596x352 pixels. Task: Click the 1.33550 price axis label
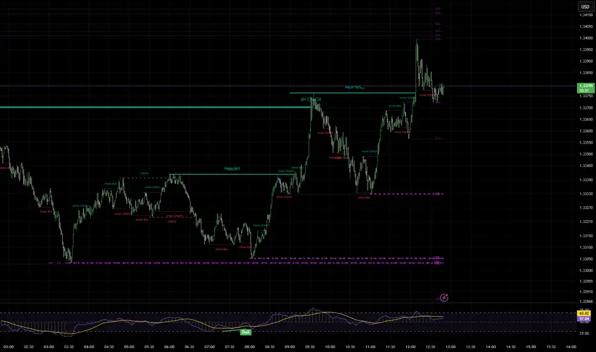pos(586,142)
